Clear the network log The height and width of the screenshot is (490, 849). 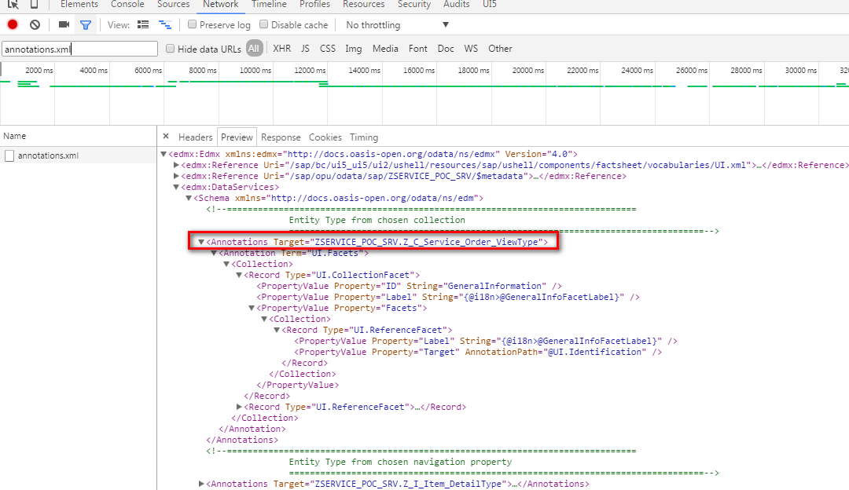point(35,25)
